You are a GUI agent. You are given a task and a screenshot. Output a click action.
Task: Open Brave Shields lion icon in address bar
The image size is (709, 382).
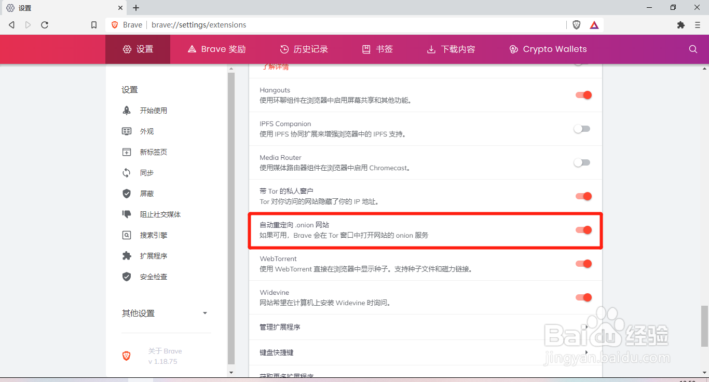[577, 25]
